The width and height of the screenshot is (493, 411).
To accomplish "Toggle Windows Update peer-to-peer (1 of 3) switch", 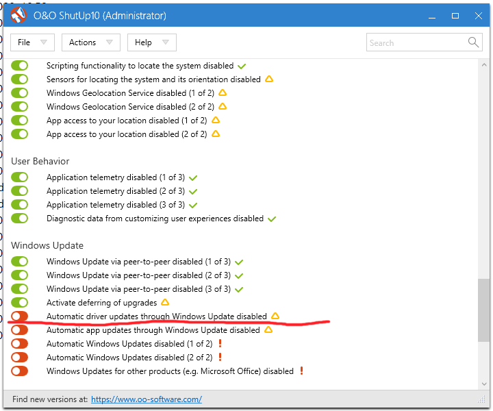I will point(19,261).
